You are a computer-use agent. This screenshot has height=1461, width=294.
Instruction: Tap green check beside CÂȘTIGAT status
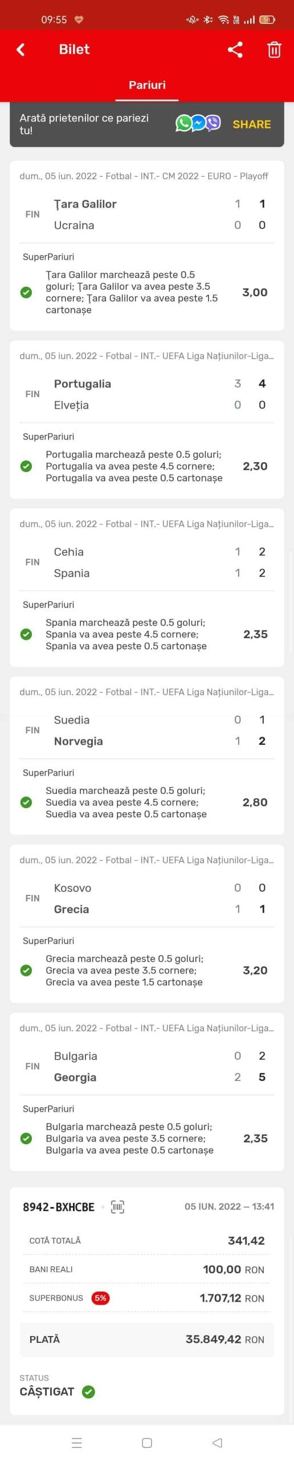tap(88, 1391)
